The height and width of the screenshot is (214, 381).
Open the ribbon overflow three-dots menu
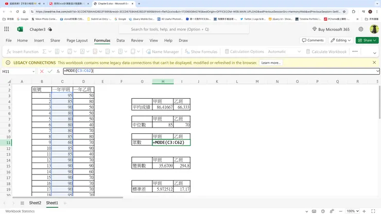(x=355, y=51)
